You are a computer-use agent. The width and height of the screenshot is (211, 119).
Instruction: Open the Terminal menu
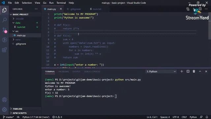coord(61,3)
